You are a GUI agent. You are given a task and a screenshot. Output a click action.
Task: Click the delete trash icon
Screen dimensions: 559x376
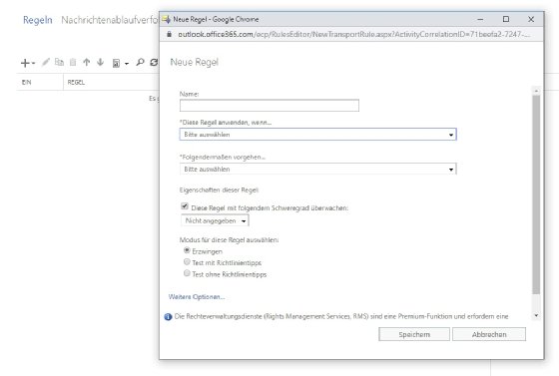[x=73, y=62]
